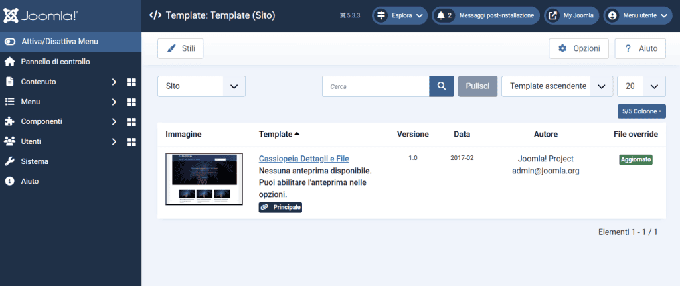Open Messaggi post-installazione
This screenshot has width=680, height=286.
click(486, 16)
